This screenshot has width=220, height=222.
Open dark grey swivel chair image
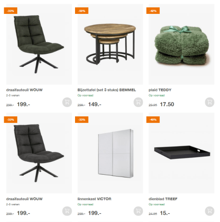coord(39,153)
